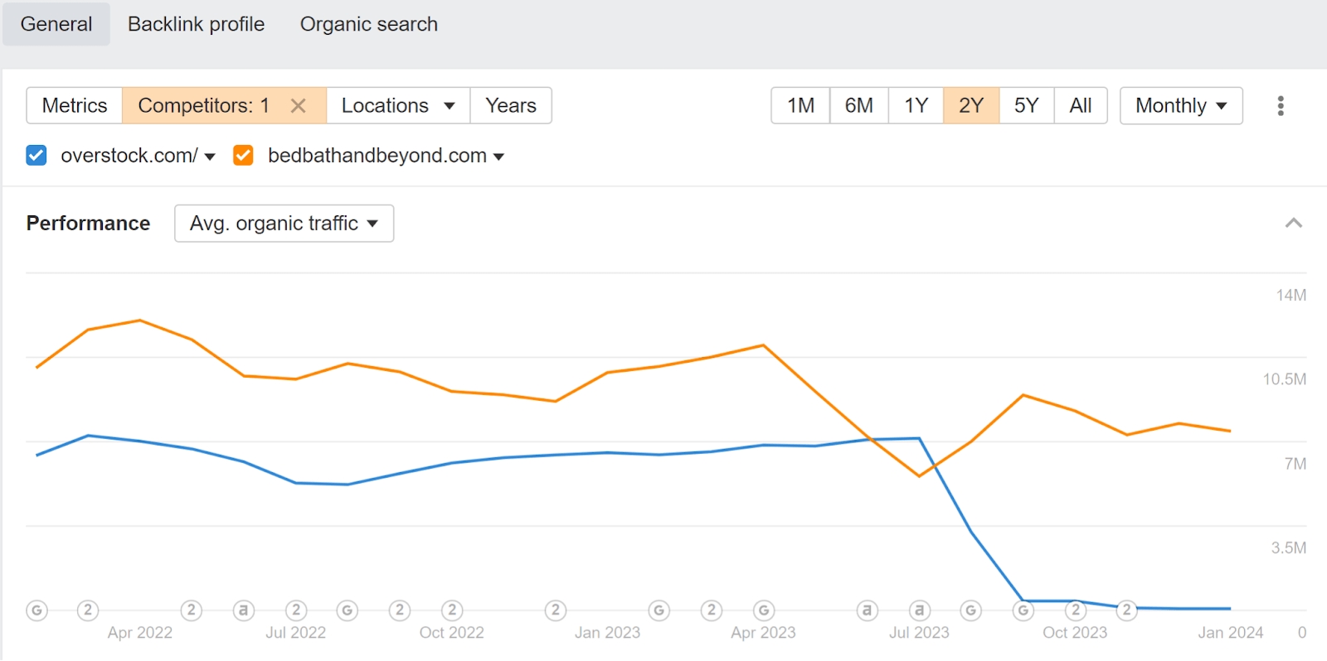Click the Google update marker below Apr 2023
Viewport: 1327px width, 661px height.
763,610
